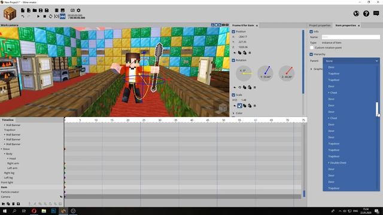Adjust the X rotation wheel
Image resolution: width=383 pixels, height=215 pixels.
pyautogui.click(x=244, y=73)
